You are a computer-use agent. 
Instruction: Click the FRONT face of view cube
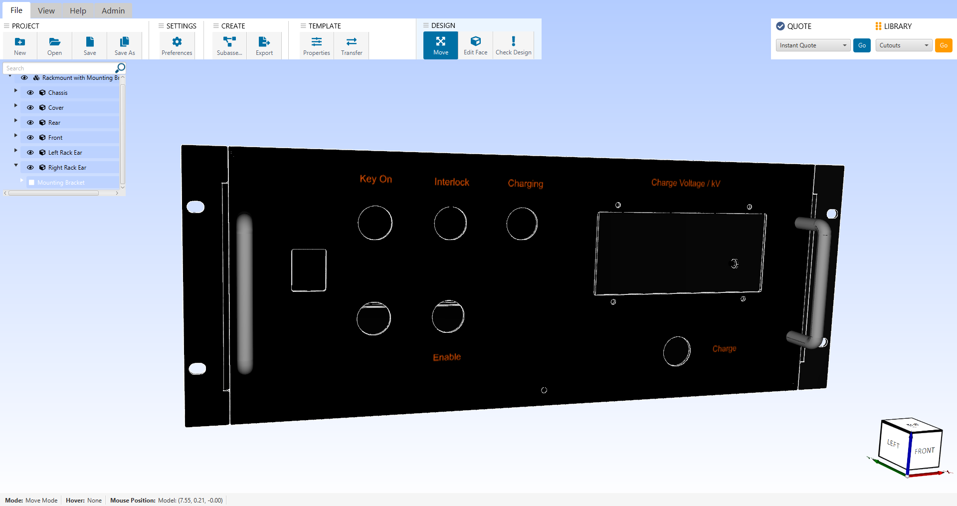[925, 451]
